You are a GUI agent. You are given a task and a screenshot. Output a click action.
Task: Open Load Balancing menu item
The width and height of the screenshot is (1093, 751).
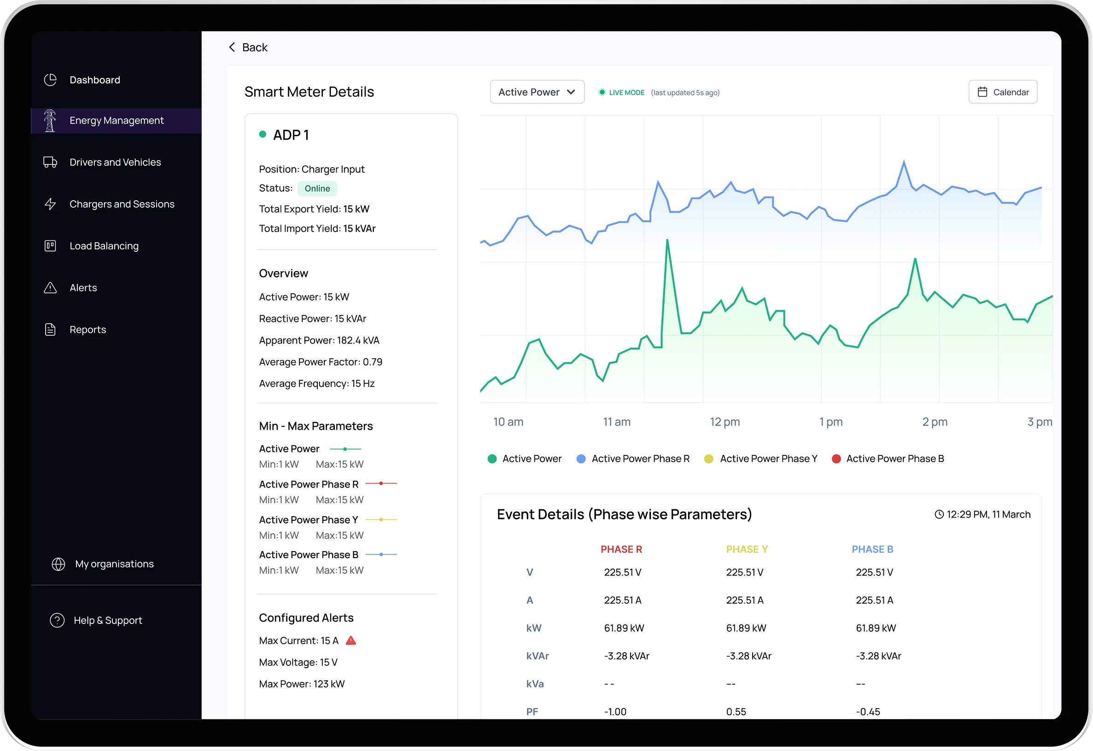click(104, 246)
